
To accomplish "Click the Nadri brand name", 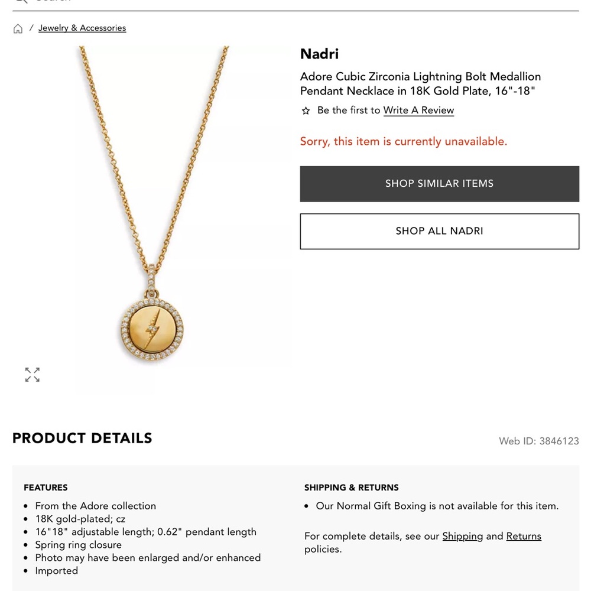I will 319,54.
